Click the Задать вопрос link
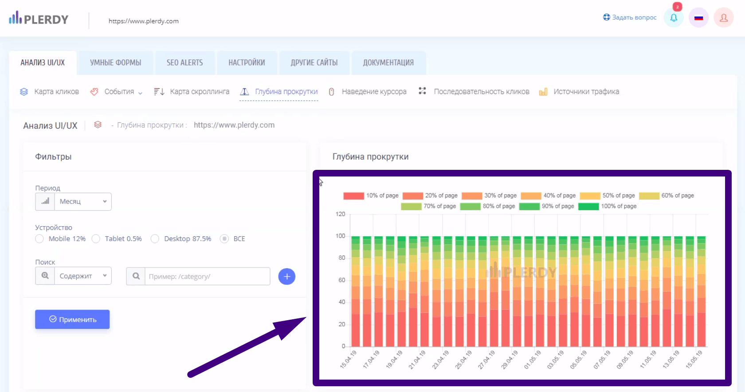 (x=634, y=17)
